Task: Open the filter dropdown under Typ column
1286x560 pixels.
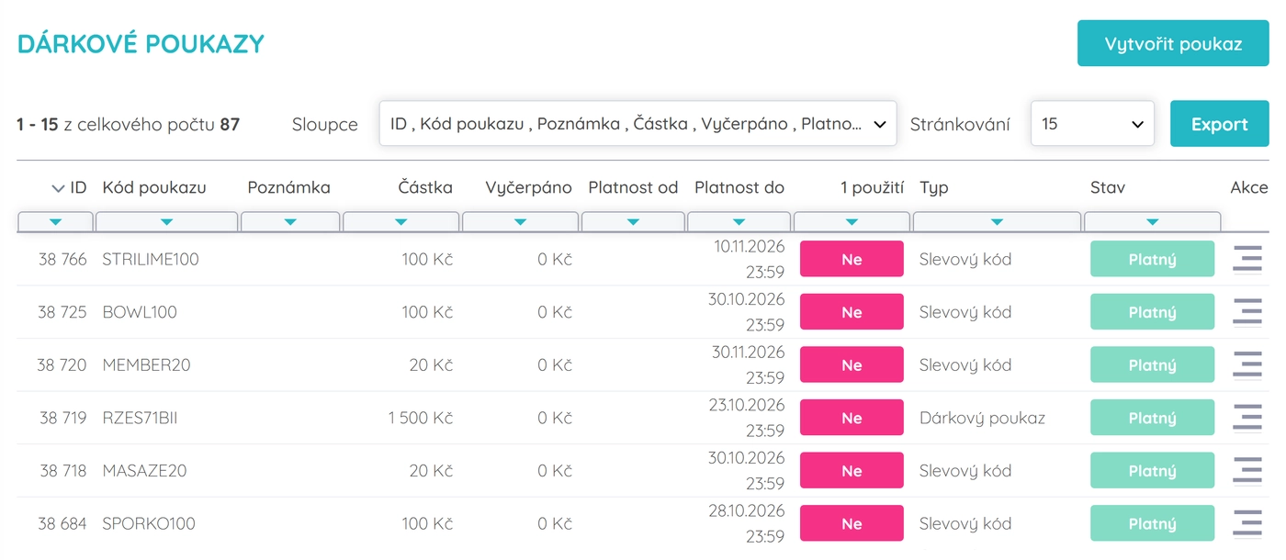Action: point(997,222)
